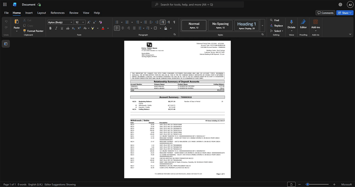This screenshot has height=187, width=355.
Task: Open the Share dropdown button
Action: tap(345, 13)
